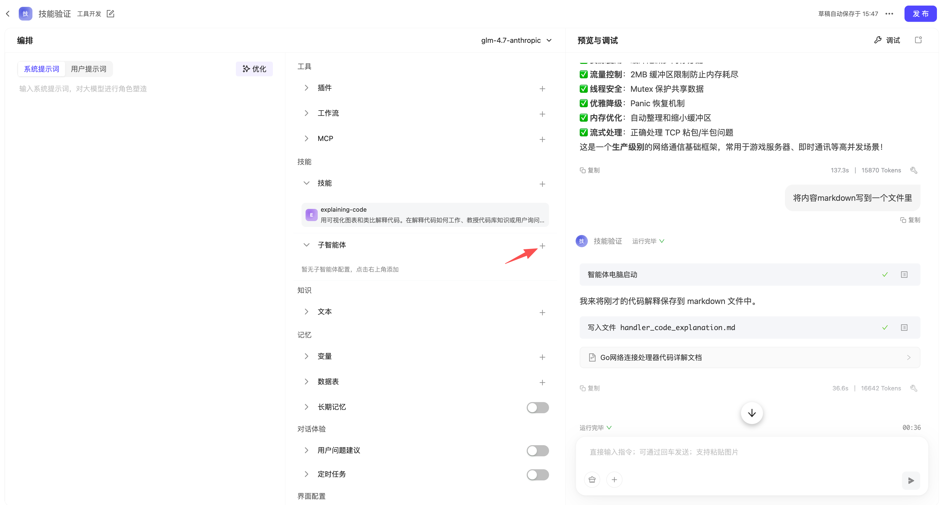Click the 优化 optimize button
Viewport: 942px width, 505px height.
click(254, 69)
